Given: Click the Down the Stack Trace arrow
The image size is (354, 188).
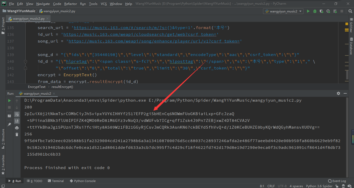Looking at the screenshot, I should (17, 107).
